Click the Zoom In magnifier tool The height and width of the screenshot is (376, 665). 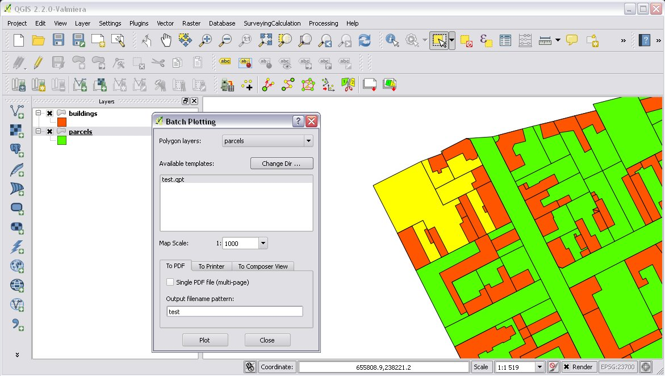(205, 40)
